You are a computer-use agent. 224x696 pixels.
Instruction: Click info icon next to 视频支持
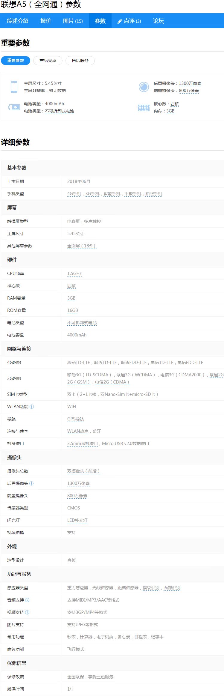pos(27,612)
